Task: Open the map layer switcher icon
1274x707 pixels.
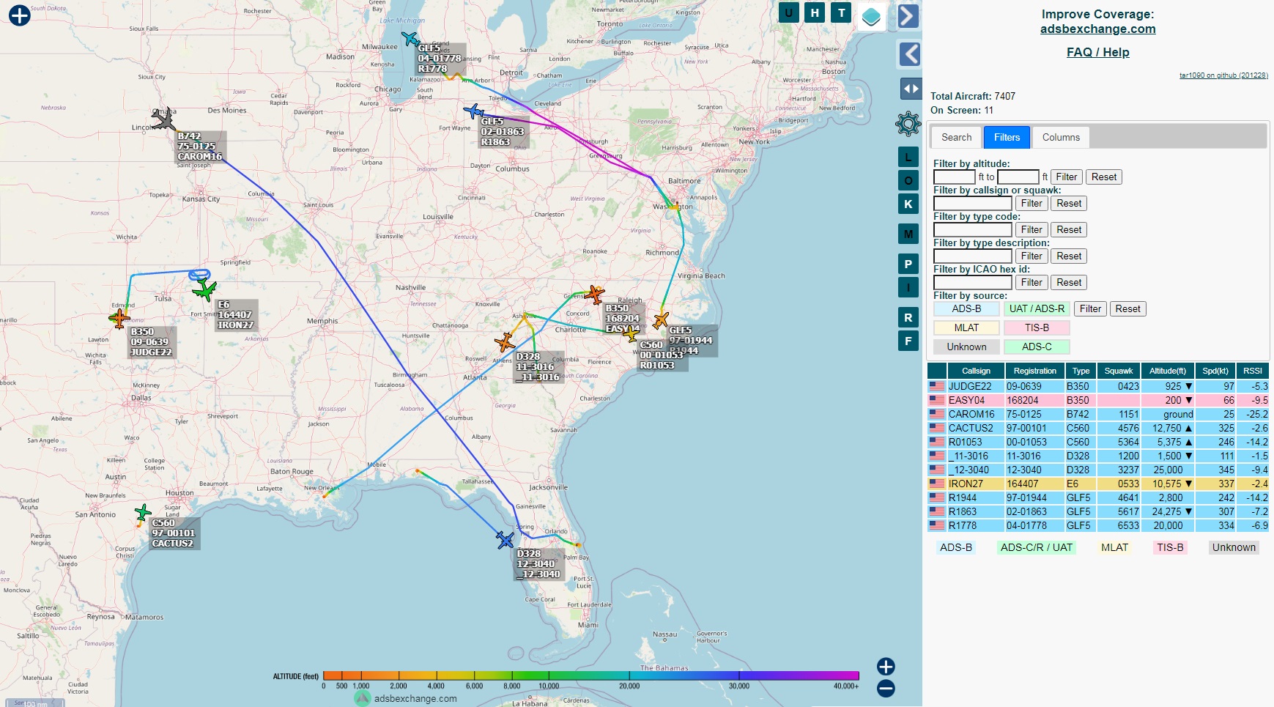Action: click(871, 16)
